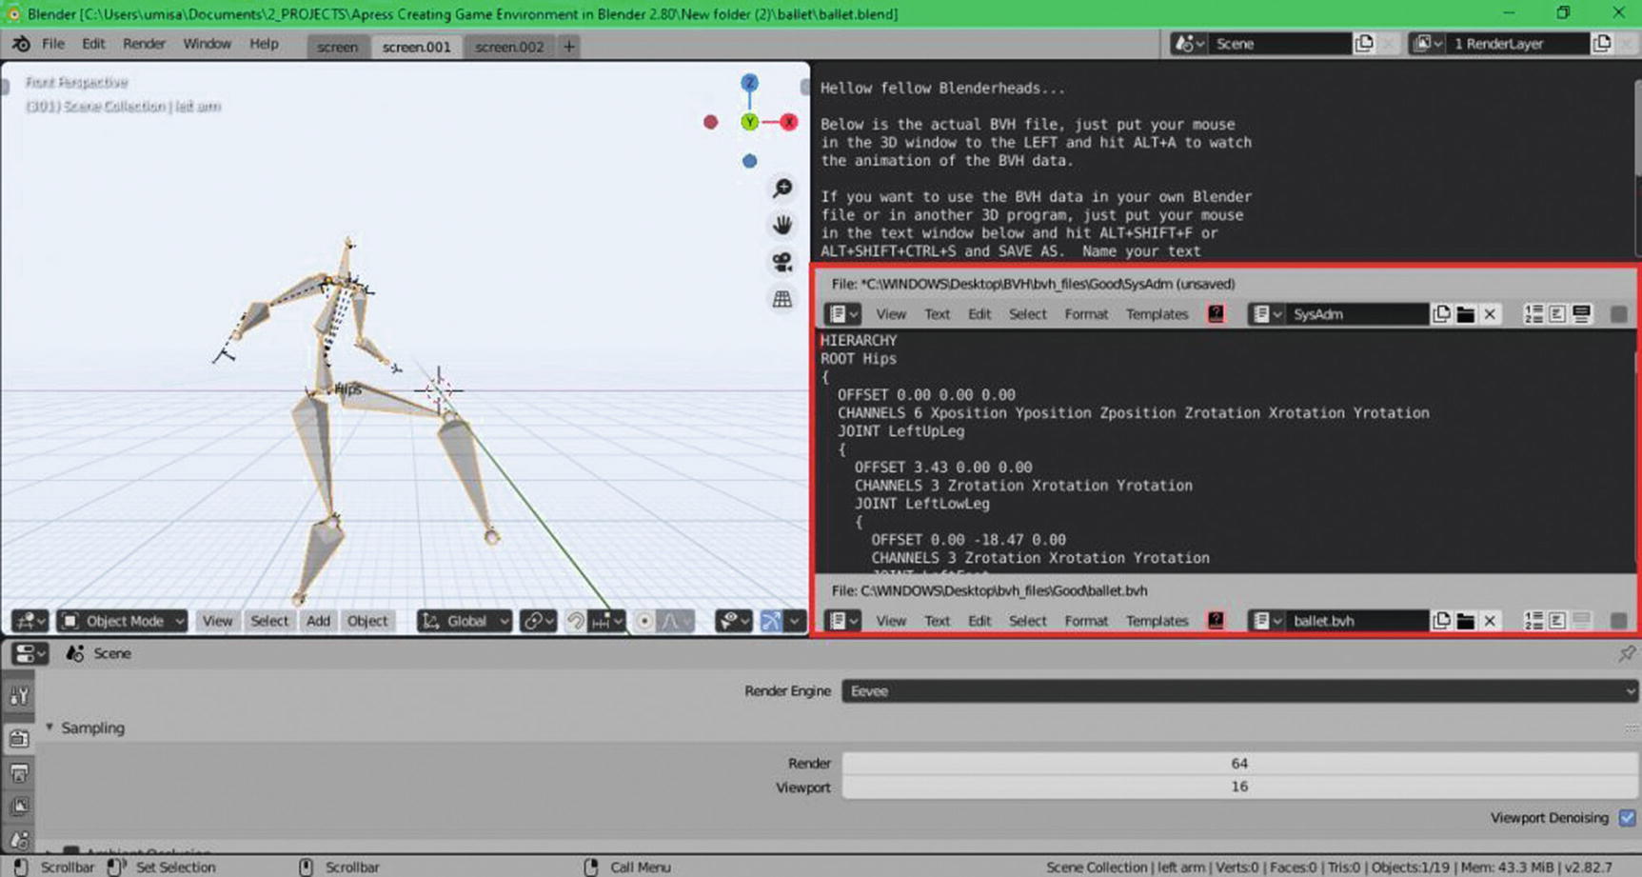Screen dimensions: 1642x877
Task: Toggle line numbers in the ballet.bvh text editor
Action: point(1533,621)
